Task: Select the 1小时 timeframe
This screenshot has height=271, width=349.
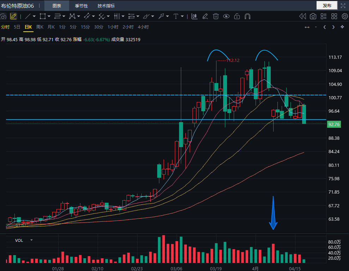Action: [113, 27]
